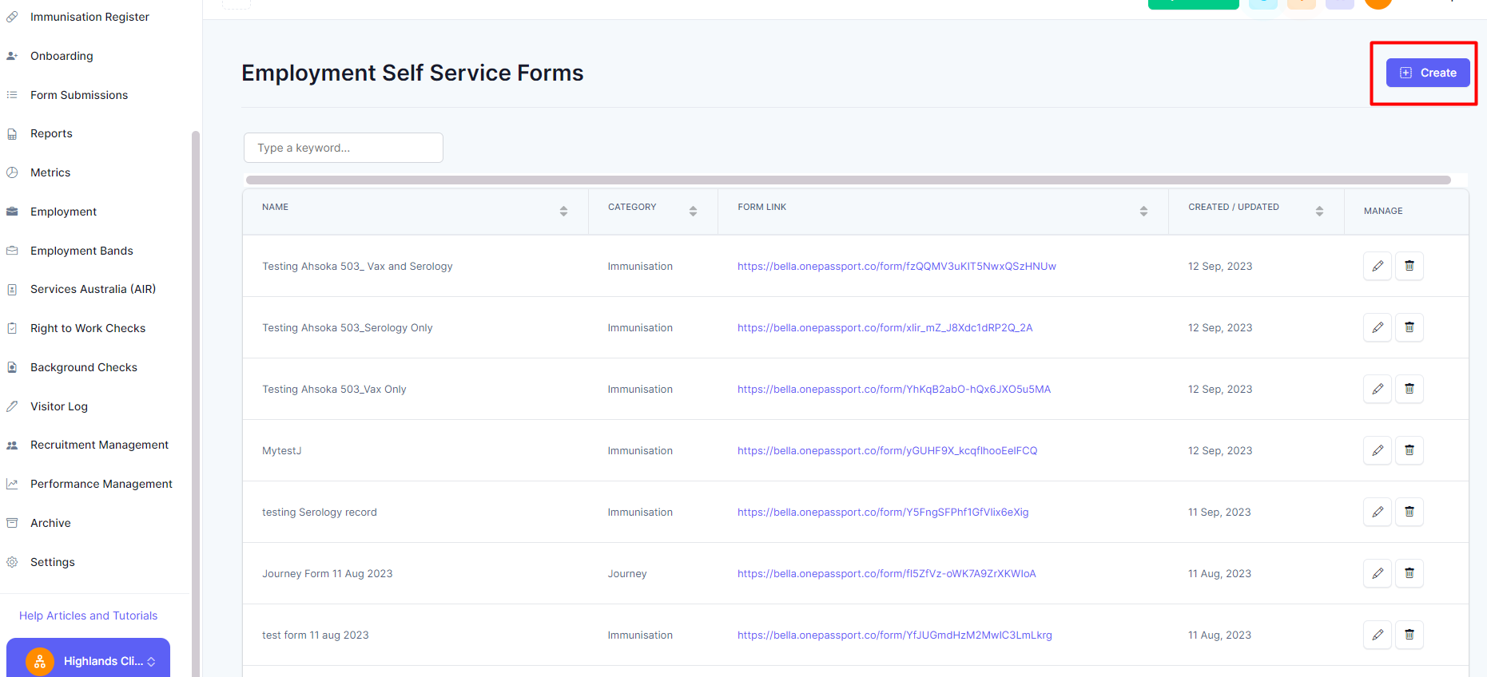Go to Right to Work Checks
The image size is (1487, 677).
pos(88,328)
